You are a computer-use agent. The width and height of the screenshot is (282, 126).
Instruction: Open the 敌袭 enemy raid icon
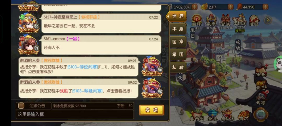(211, 20)
